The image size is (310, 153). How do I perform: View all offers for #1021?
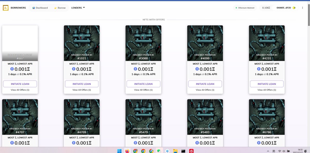pos(82,90)
